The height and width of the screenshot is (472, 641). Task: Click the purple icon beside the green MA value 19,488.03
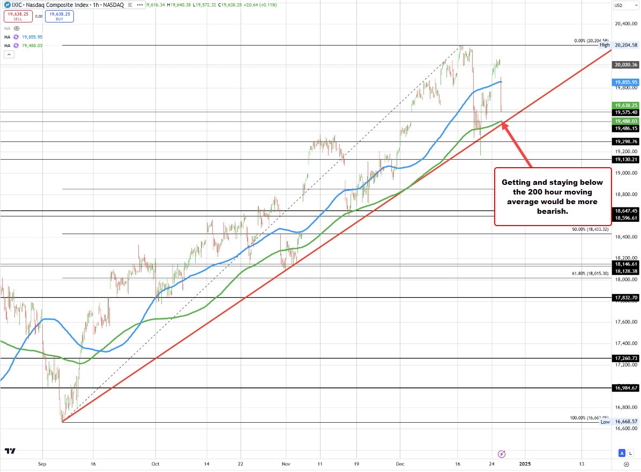pyautogui.click(x=16, y=45)
